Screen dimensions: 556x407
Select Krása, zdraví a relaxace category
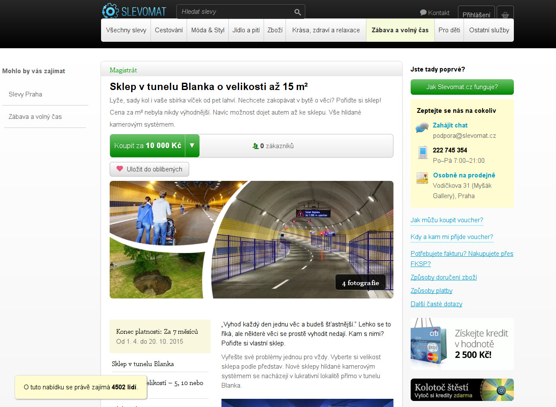click(326, 30)
